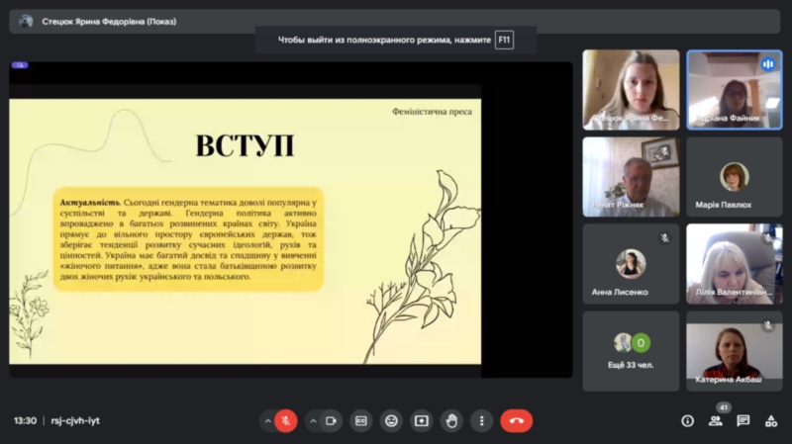Open the three-dot more options menu
Image resolution: width=792 pixels, height=444 pixels.
pos(481,420)
